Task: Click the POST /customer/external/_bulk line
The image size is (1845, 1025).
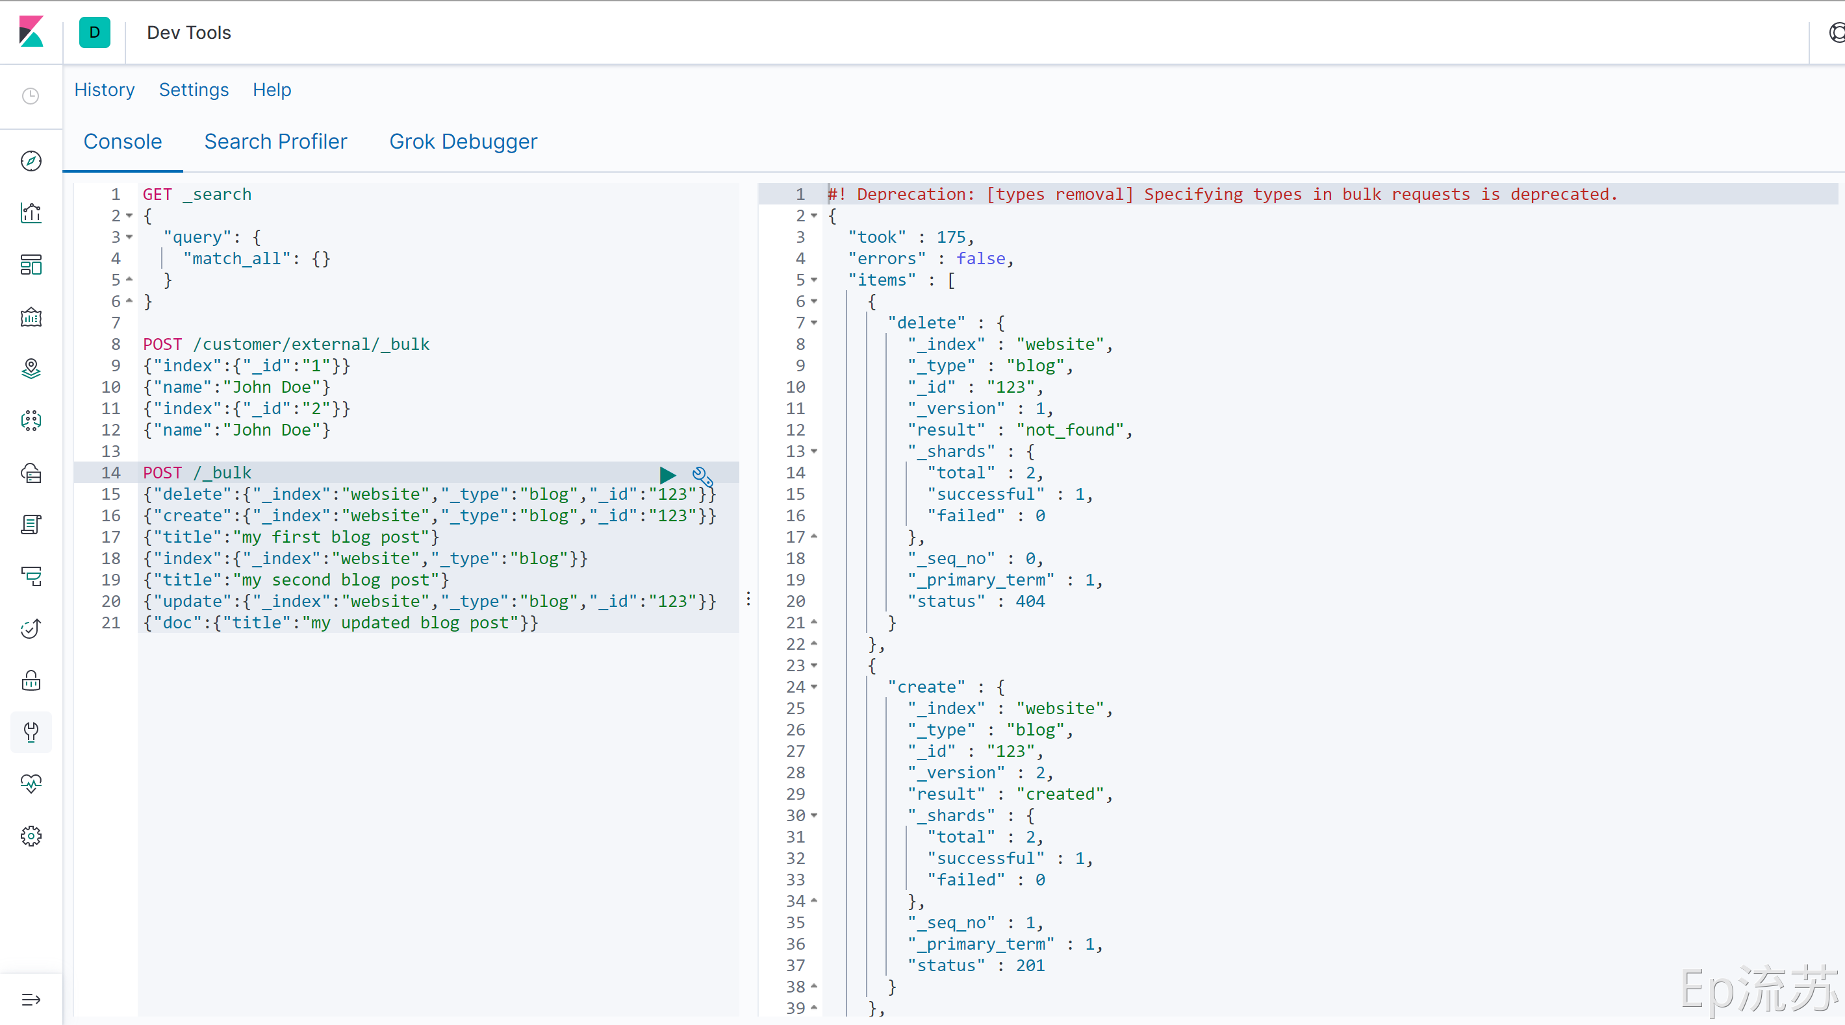Action: tap(286, 344)
